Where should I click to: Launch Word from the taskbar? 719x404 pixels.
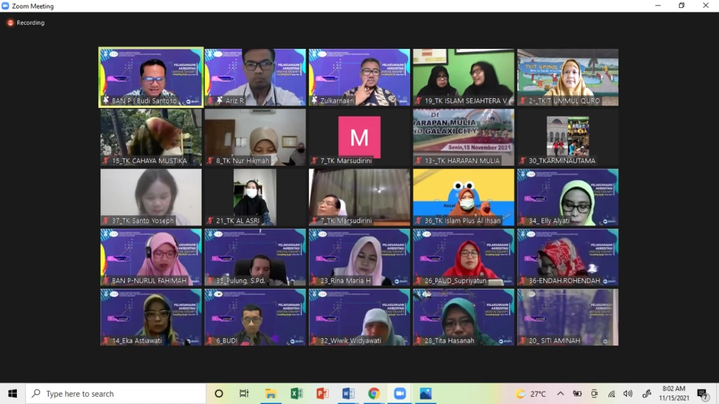point(348,393)
